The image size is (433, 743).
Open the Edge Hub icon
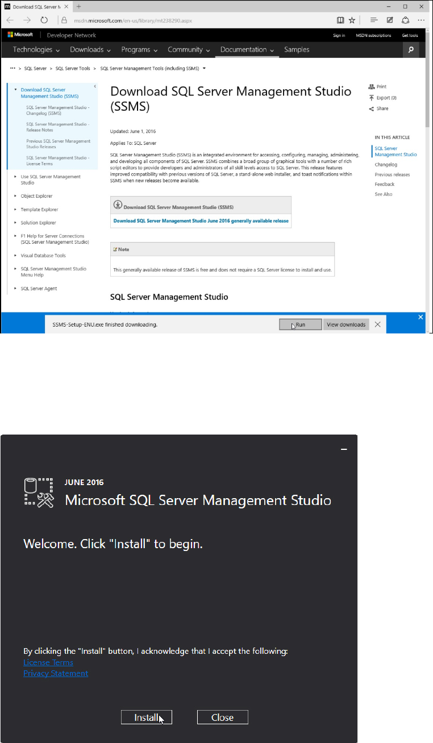(x=374, y=20)
